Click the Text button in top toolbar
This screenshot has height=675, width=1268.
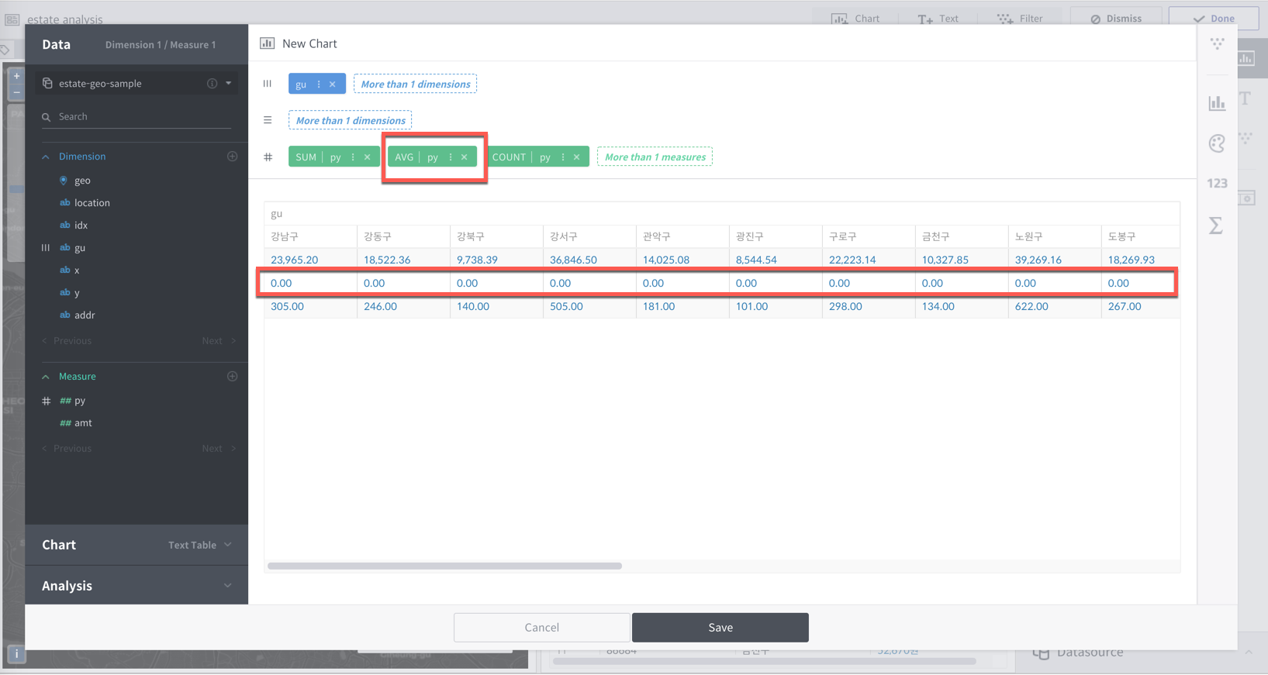point(938,18)
